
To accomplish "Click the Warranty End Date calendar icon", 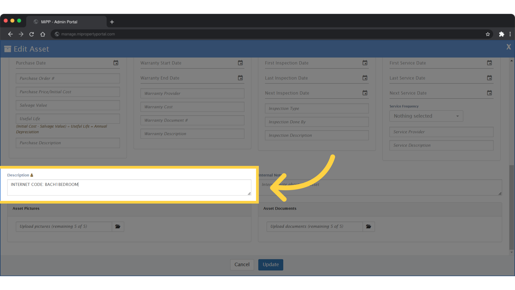I will coord(240,78).
